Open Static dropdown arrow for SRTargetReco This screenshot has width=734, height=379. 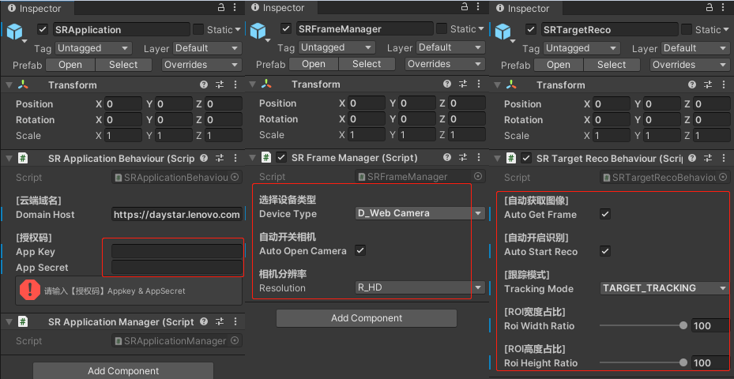point(726,29)
